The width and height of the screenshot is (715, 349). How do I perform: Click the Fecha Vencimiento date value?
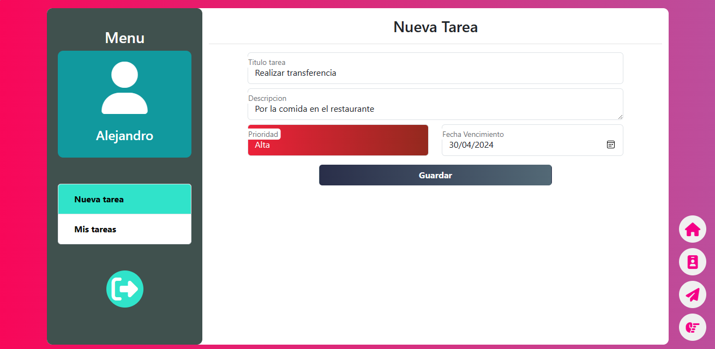[471, 145]
